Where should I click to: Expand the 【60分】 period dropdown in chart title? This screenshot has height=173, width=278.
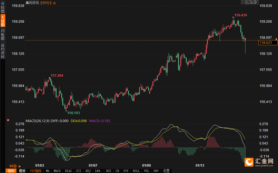(x=46, y=3)
